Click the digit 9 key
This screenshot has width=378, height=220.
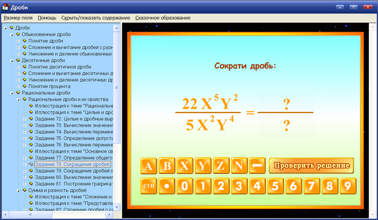(x=348, y=186)
